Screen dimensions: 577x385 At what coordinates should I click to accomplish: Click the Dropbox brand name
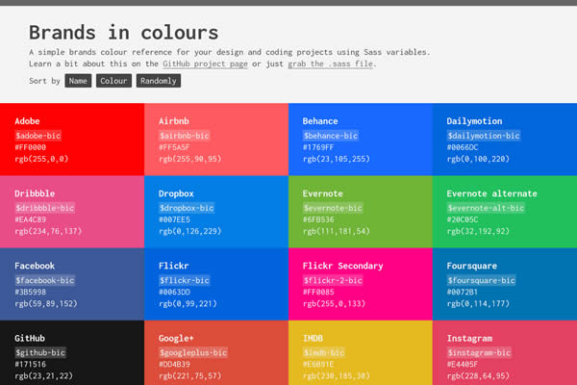(176, 193)
